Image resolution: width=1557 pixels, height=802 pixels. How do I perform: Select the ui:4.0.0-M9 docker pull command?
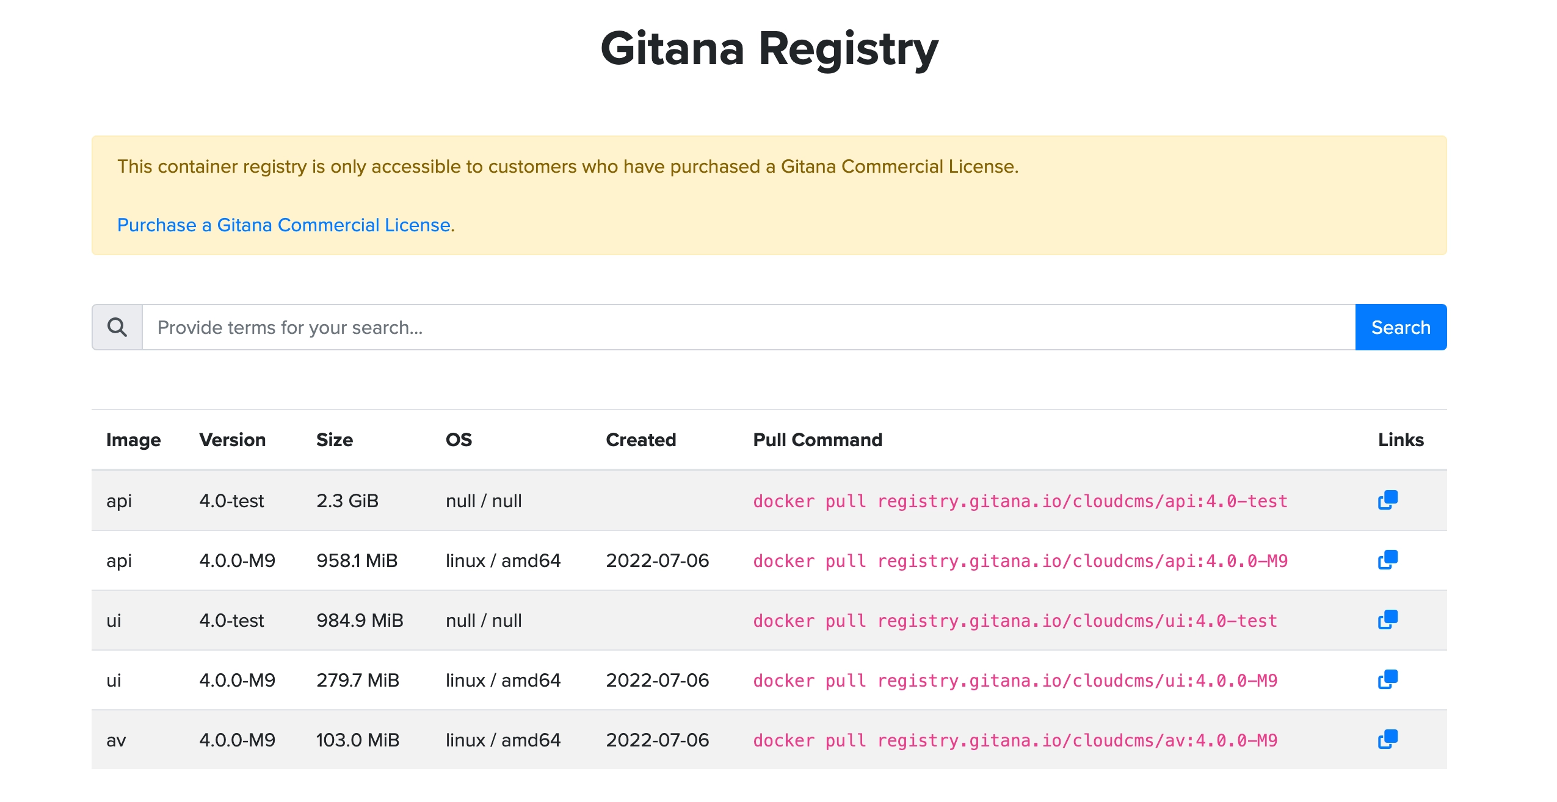1015,681
